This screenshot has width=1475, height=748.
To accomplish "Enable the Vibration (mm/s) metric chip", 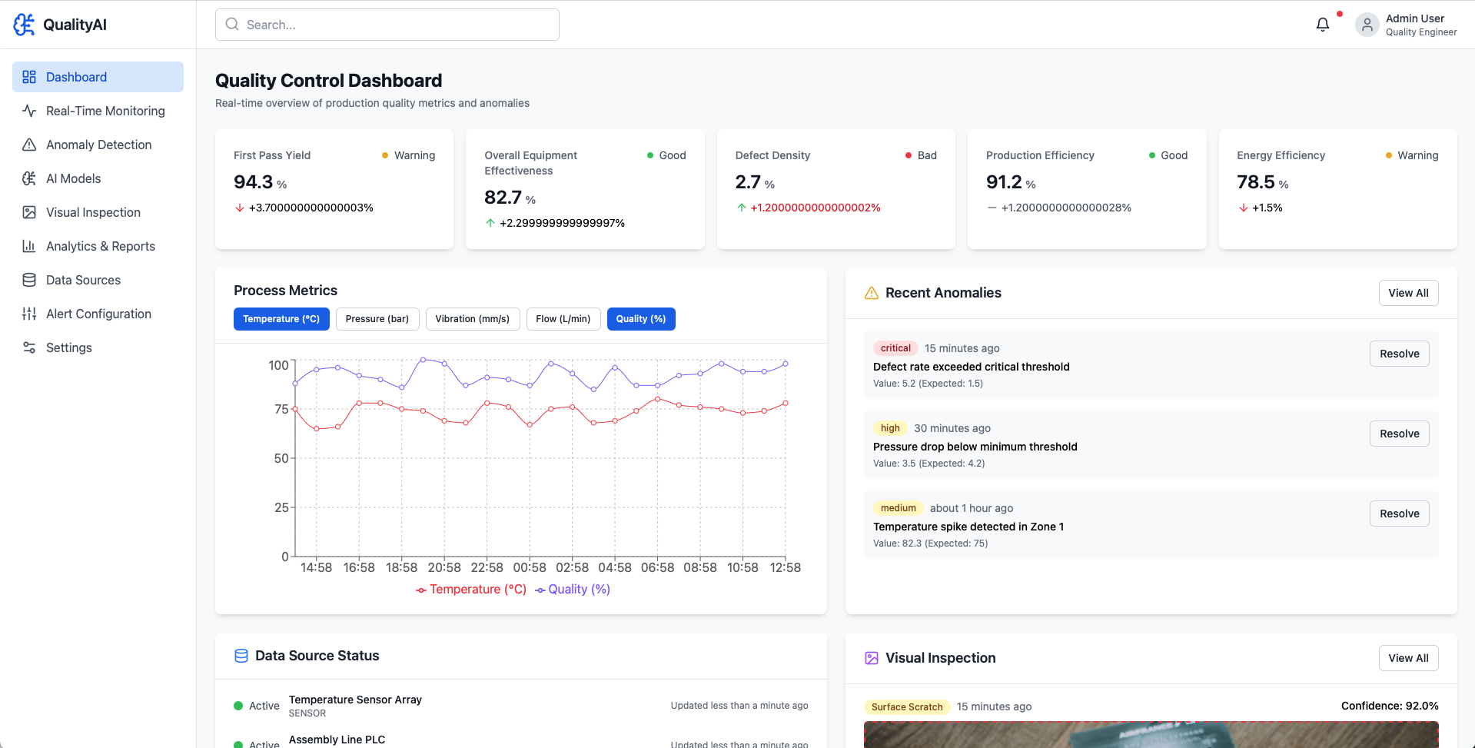I will click(472, 319).
